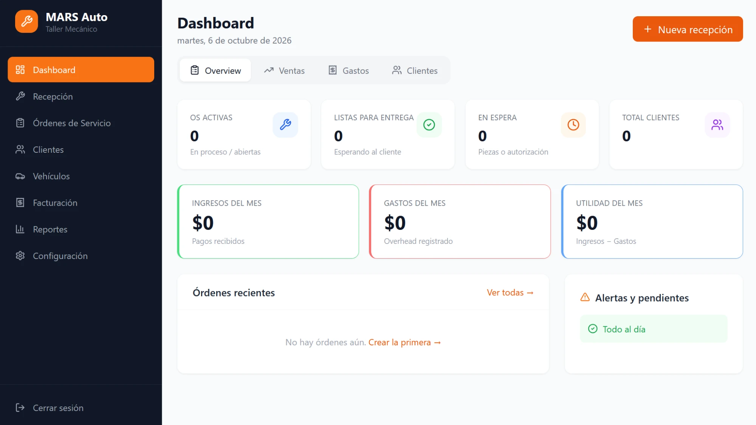Click the Cerrar sesión logout icon
Screen dimensions: 756x425
(20, 408)
